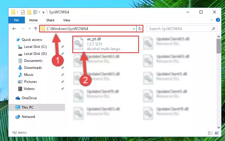The image size is (225, 141).
Task: Click the folder icon in the title bar
Action: tap(13, 12)
